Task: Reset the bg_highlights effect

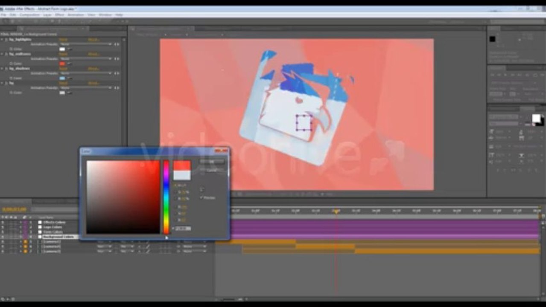Action: coord(63,40)
